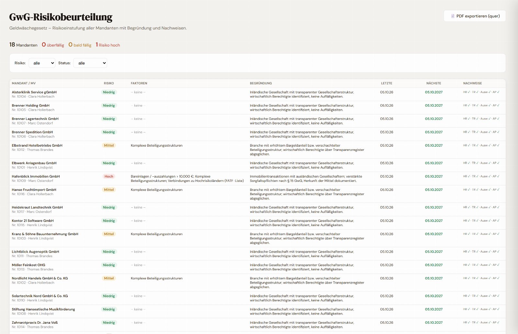This screenshot has height=334, width=518.
Task: Click the 'Hoch' risk badge
Action: [x=109, y=176]
